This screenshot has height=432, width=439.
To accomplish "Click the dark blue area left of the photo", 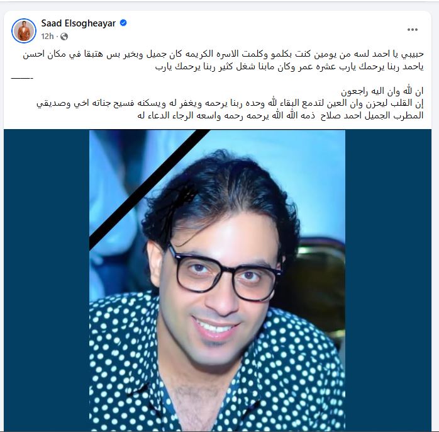I will click(47, 280).
